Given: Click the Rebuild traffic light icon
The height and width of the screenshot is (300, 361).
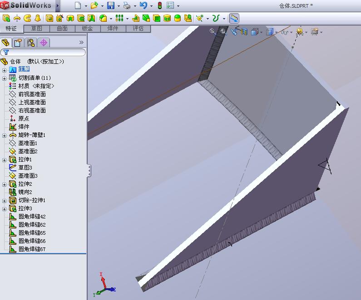Looking at the screenshot, I should [x=160, y=5].
